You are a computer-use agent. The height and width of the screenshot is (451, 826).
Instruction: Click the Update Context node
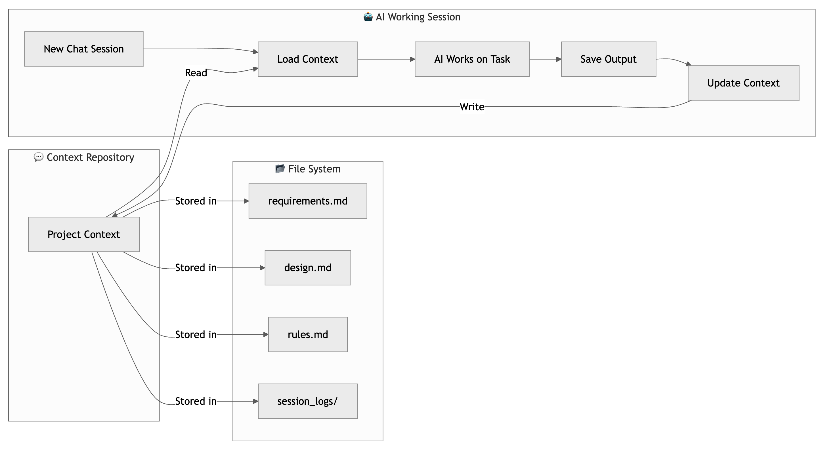coord(743,83)
